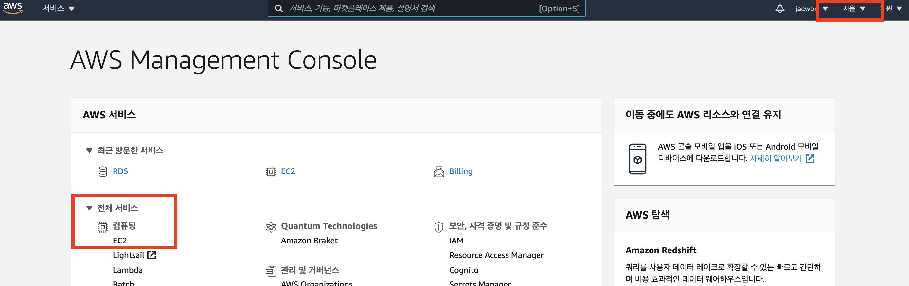Select the 보안, 자격 증명 및 규정 준수 heading
This screenshot has width=909, height=286.
pos(498,226)
